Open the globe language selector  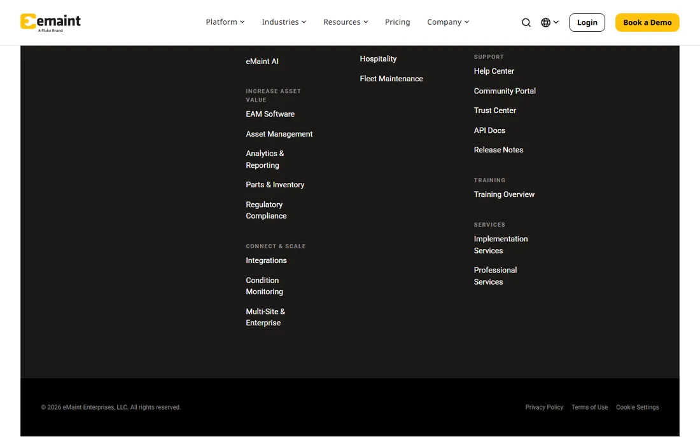[550, 22]
